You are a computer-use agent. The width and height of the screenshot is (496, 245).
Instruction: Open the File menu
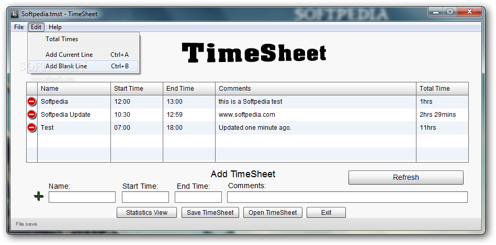[19, 27]
